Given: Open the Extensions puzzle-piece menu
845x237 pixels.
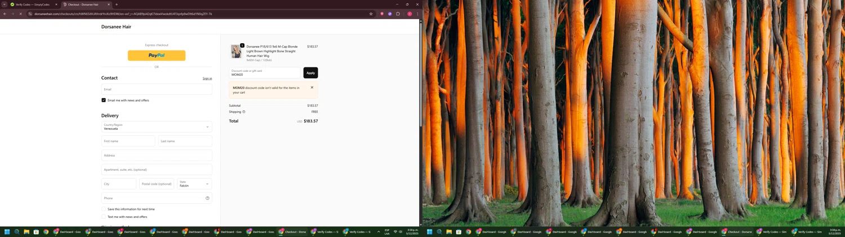Looking at the screenshot, I should 398,13.
